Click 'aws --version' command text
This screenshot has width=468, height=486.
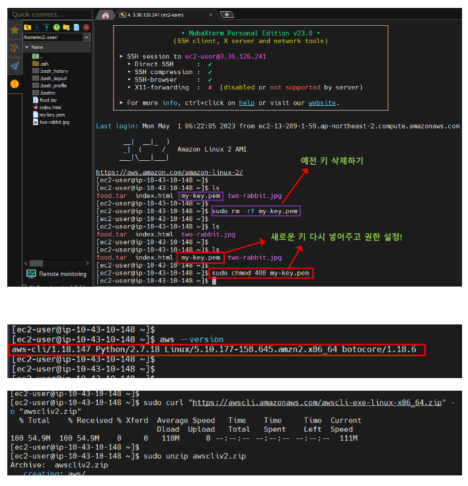click(192, 340)
